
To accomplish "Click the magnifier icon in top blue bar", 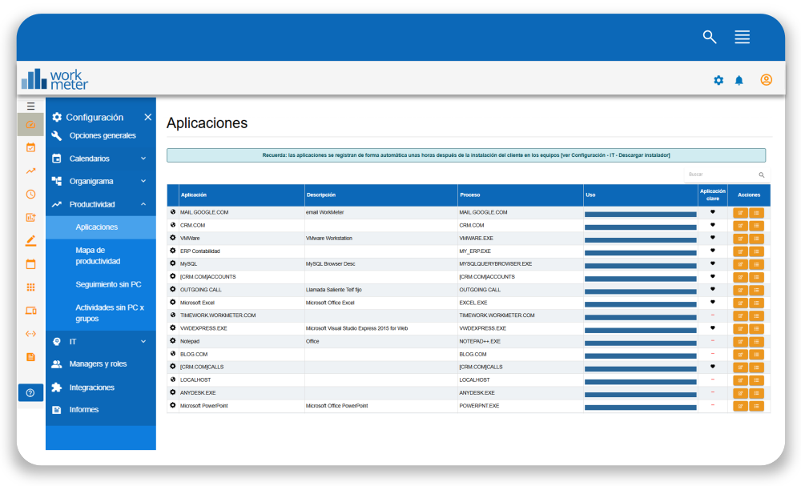I will pyautogui.click(x=709, y=37).
